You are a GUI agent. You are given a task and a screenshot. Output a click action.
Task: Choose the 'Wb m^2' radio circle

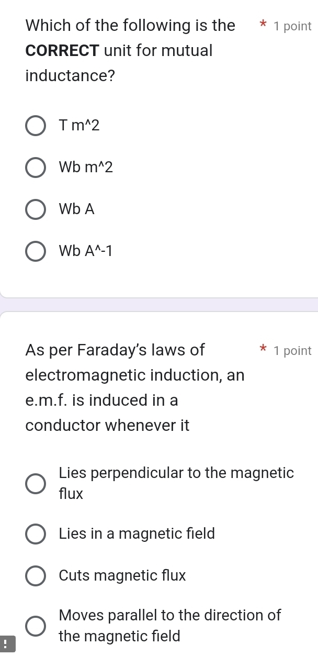[36, 168]
